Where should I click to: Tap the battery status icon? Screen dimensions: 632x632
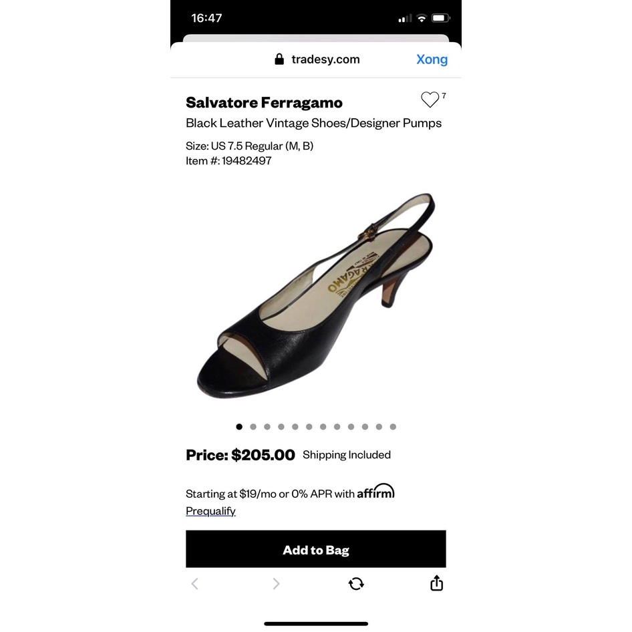coord(440,18)
